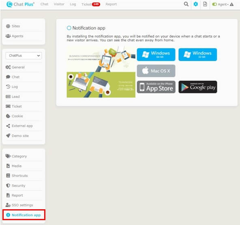Expand the ChatPlus site dropdown
Screen dimensions: 240x225
click(x=24, y=55)
